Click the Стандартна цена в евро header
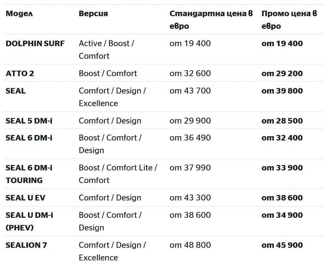326x264 pixels. coord(211,20)
